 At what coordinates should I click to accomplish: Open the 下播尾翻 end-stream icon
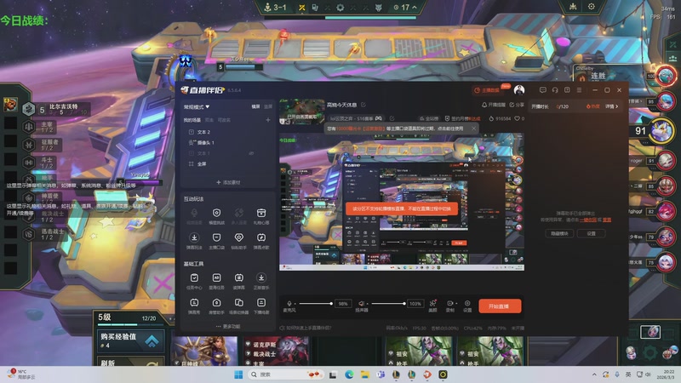(x=261, y=303)
